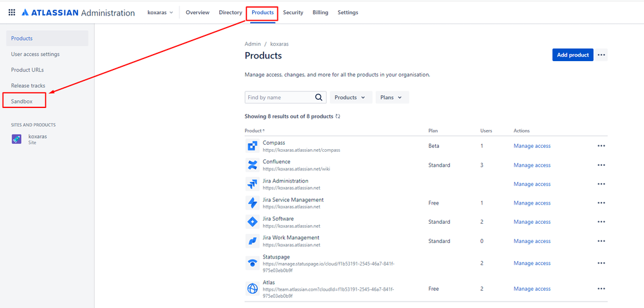Click the Plan column header

[433, 131]
